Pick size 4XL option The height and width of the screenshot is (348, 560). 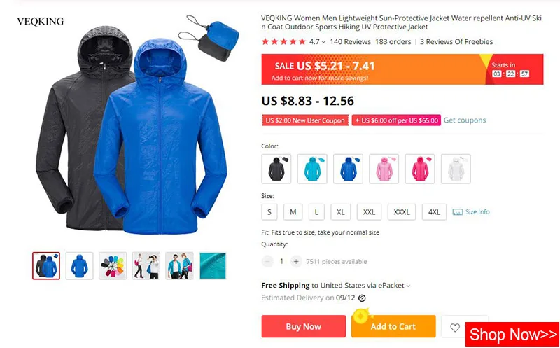pyautogui.click(x=434, y=212)
